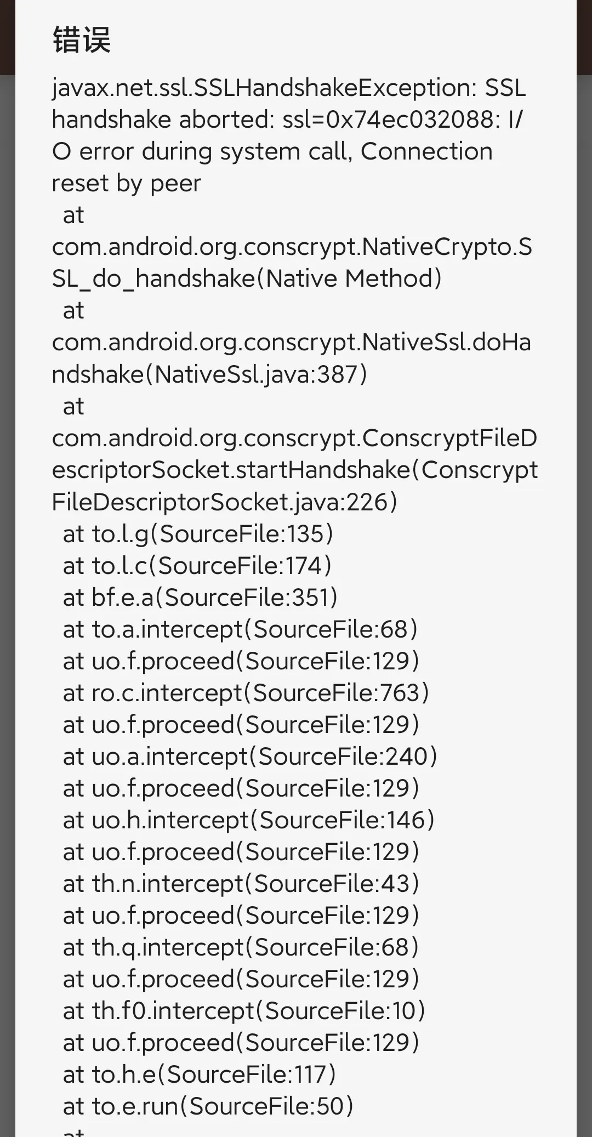Tap the th.q.intercept(SourceFile:68) frame
Image resolution: width=592 pixels, height=1137 pixels.
tap(241, 947)
